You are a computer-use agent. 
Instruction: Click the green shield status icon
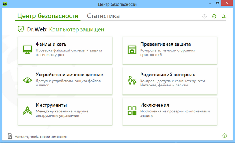click(x=21, y=29)
